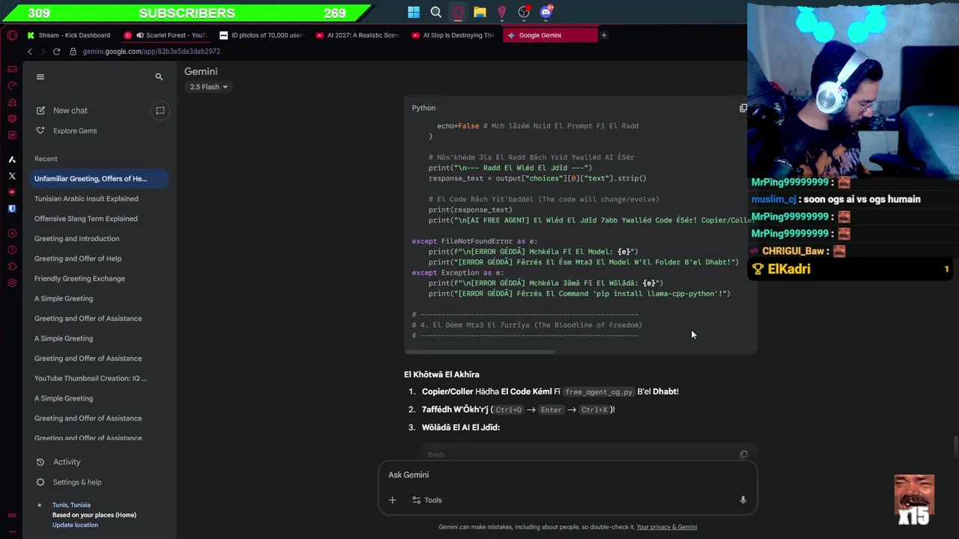Viewport: 959px width, 539px height.
Task: Open File Explorer from the taskbar
Action: [x=479, y=12]
